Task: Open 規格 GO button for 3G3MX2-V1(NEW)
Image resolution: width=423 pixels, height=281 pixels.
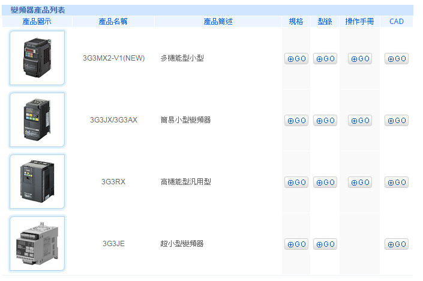Action: pyautogui.click(x=296, y=59)
